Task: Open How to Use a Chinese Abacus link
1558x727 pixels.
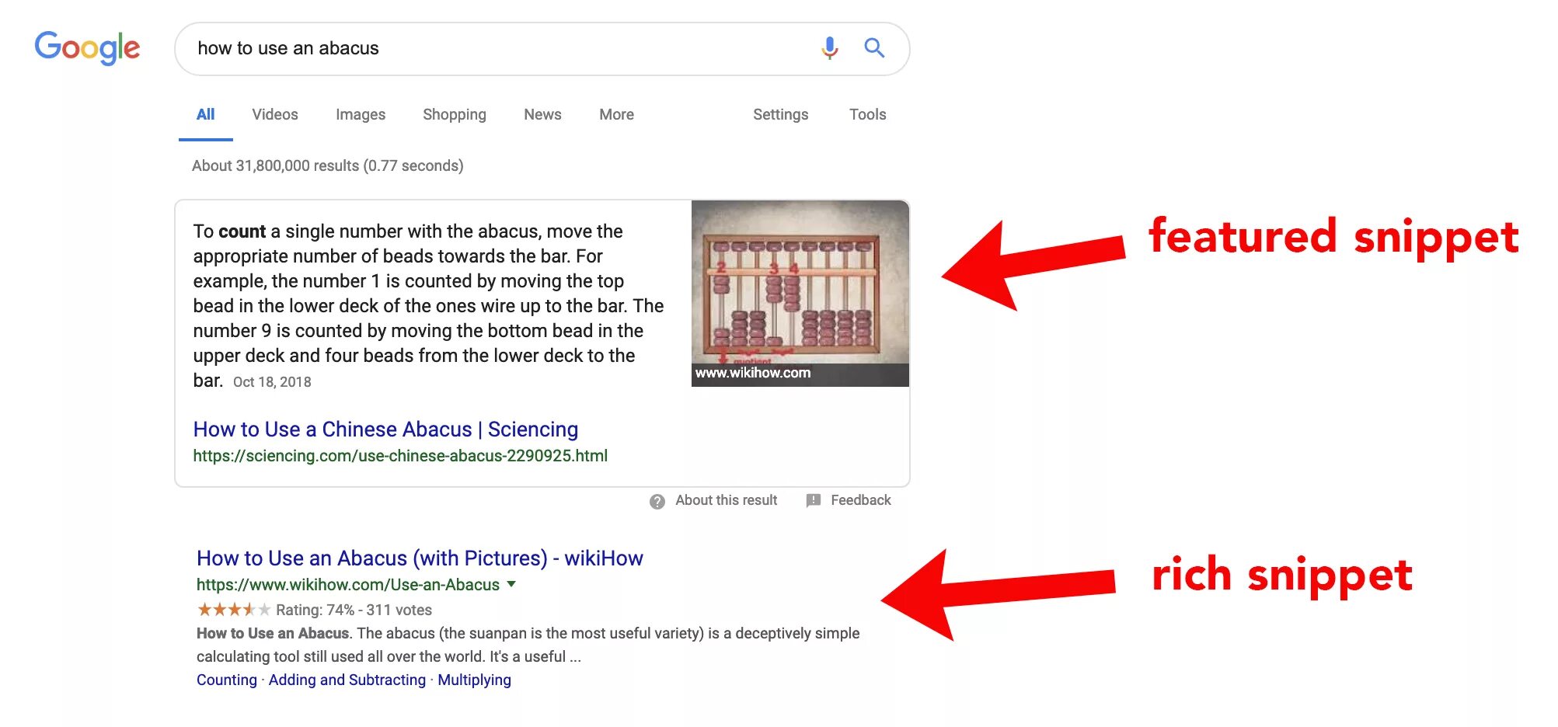Action: [x=385, y=430]
